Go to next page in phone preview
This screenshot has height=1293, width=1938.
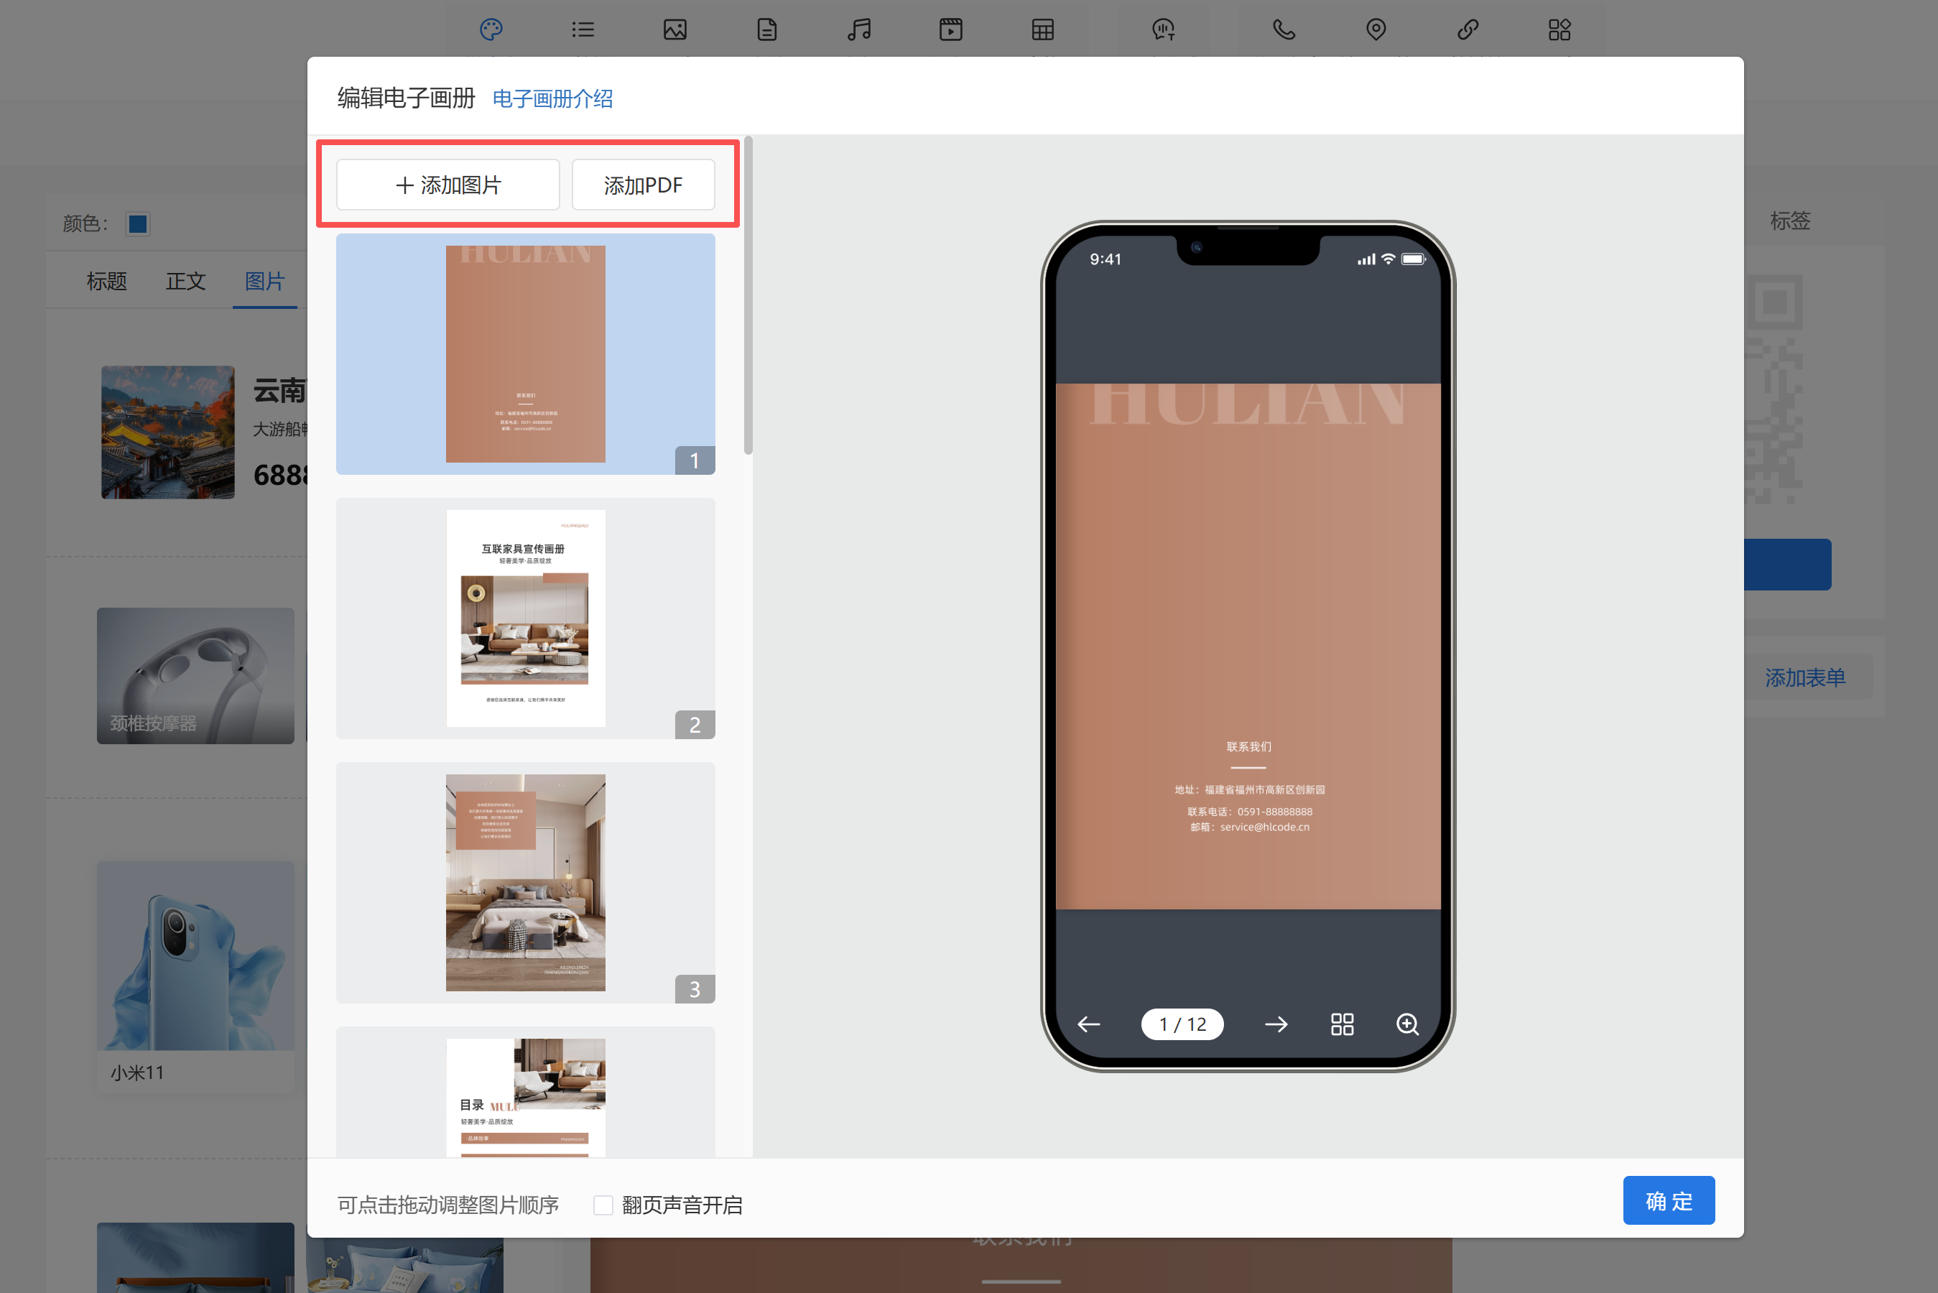[x=1275, y=1024]
